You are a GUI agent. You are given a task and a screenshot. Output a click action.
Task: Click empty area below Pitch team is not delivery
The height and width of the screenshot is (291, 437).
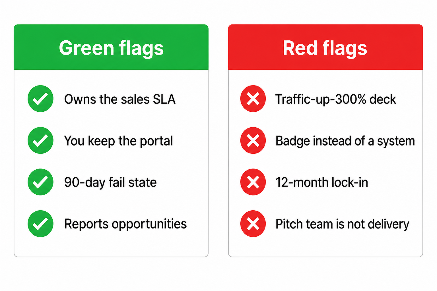325,247
